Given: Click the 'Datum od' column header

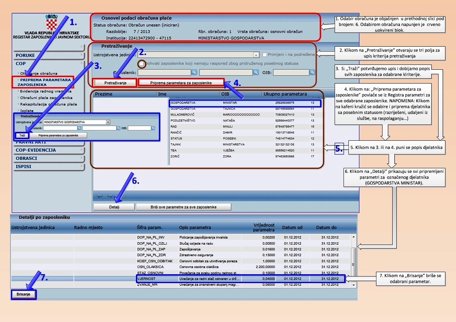Looking at the screenshot, I should coord(292,228).
